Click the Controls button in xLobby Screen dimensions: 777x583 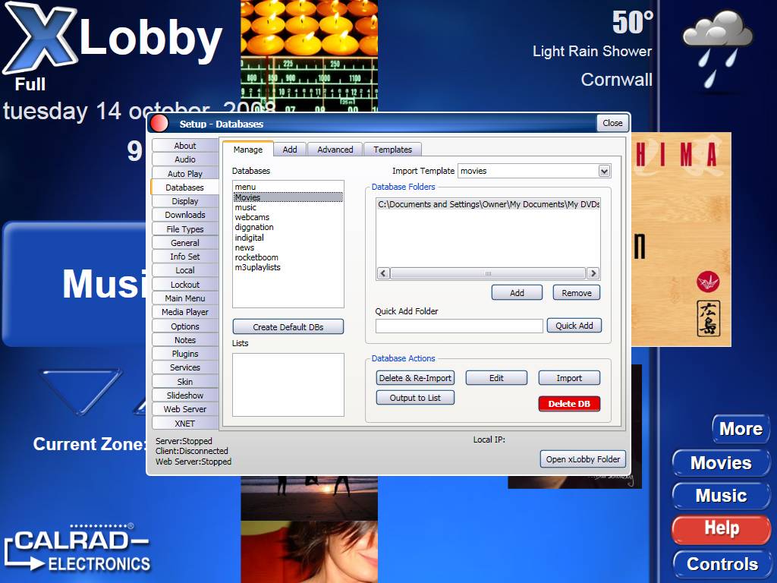[x=722, y=564]
